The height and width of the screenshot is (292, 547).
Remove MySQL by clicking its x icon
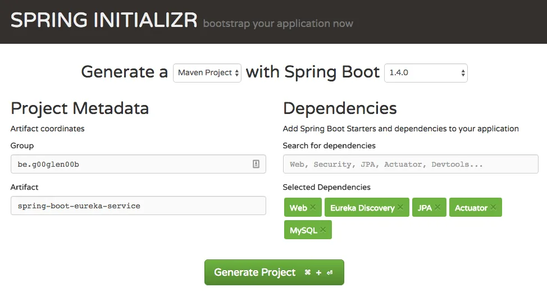323,230
